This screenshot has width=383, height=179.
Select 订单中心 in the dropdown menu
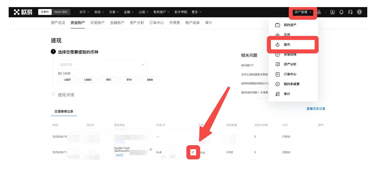tap(290, 74)
